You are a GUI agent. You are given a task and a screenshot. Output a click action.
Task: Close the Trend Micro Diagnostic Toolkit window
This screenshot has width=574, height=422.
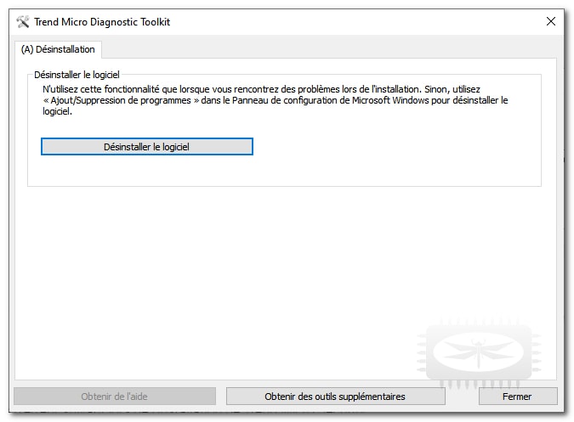551,21
